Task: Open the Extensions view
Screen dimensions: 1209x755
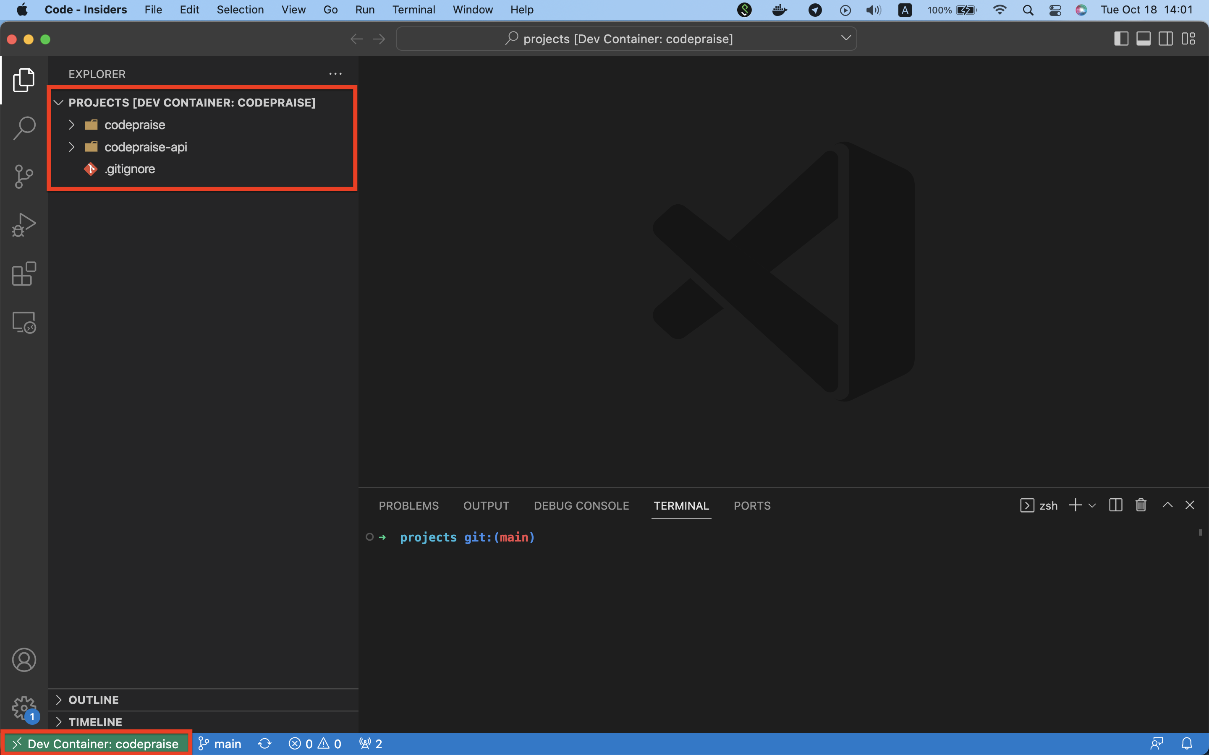Action: click(24, 273)
